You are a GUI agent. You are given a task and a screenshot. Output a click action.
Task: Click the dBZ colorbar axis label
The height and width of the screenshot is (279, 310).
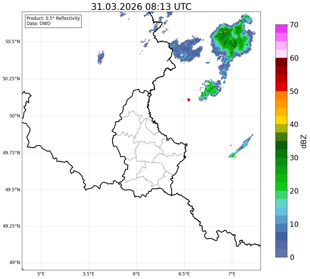(x=304, y=141)
